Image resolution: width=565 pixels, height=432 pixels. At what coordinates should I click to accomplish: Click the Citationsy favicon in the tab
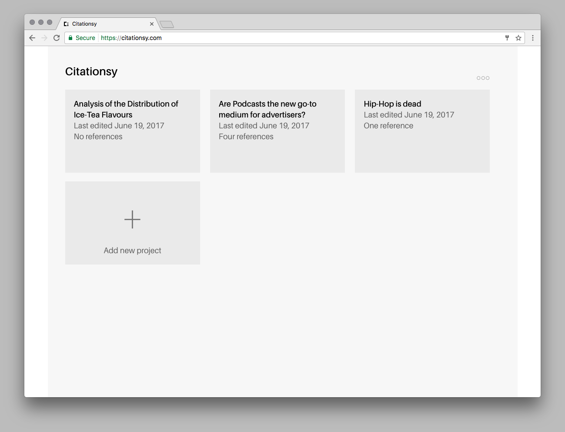pyautogui.click(x=66, y=24)
